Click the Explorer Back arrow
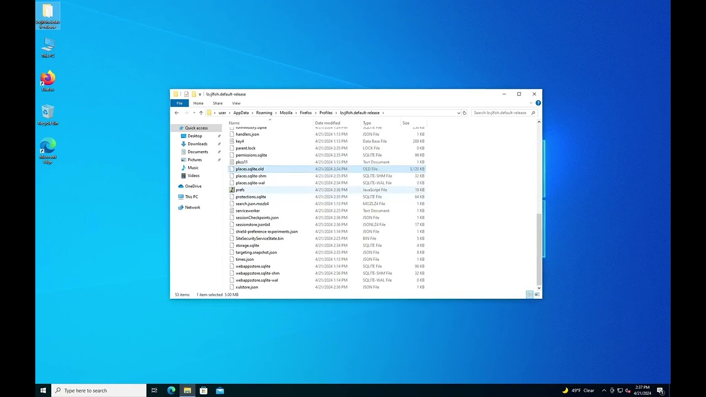 click(x=176, y=112)
